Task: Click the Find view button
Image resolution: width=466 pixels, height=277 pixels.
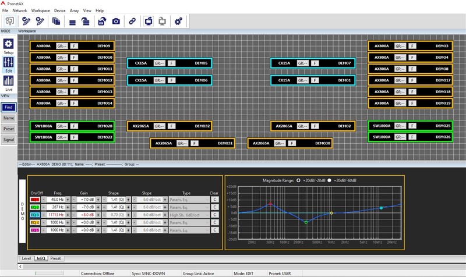Action: [x=9, y=107]
